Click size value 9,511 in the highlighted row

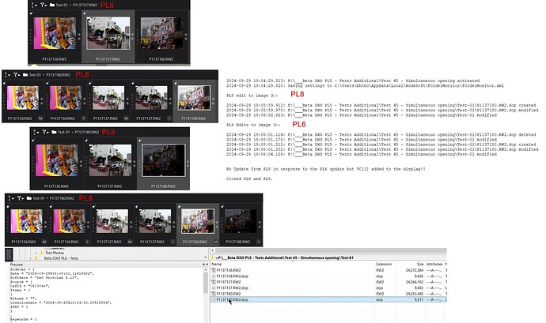(419, 300)
